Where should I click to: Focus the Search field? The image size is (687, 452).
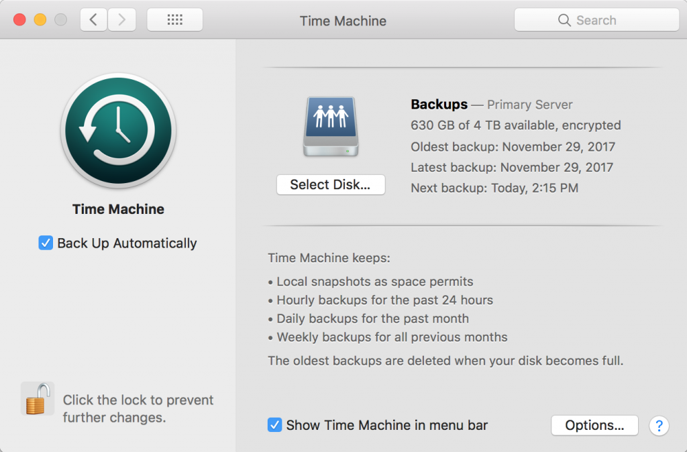[x=596, y=20]
